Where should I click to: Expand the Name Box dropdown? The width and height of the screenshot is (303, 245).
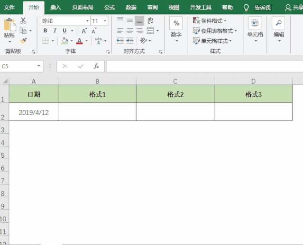point(39,66)
